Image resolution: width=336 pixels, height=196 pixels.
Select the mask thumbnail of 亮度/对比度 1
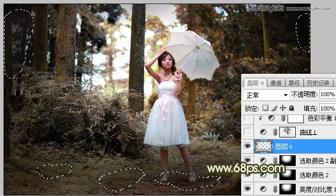click(288, 189)
